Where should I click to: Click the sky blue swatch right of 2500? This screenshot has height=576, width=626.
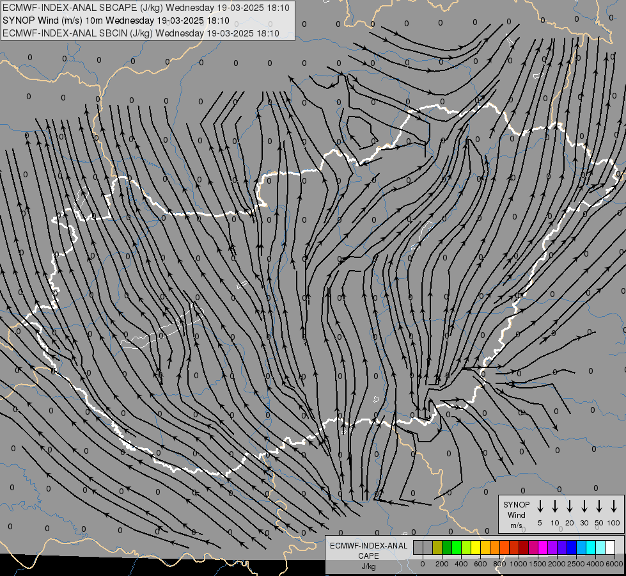pos(581,547)
